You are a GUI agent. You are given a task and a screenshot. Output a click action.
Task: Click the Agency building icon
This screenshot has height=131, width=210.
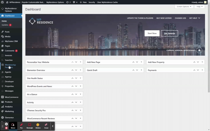pyautogui.click(x=2, y=77)
